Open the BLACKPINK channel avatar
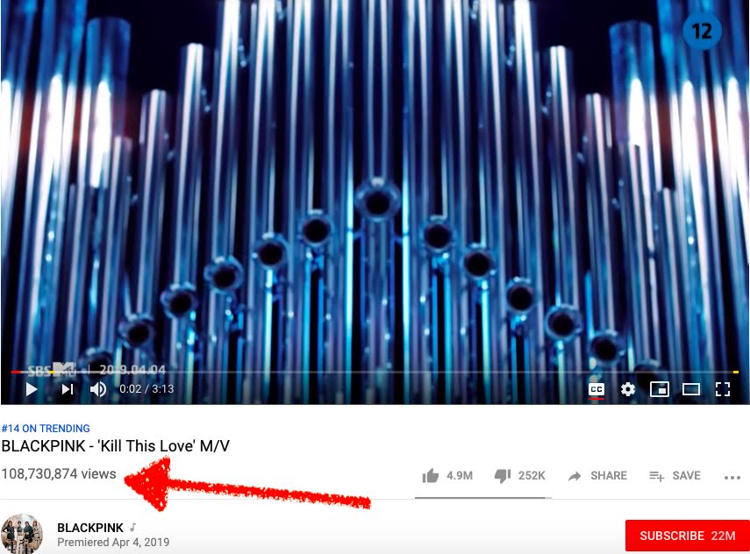 22,534
